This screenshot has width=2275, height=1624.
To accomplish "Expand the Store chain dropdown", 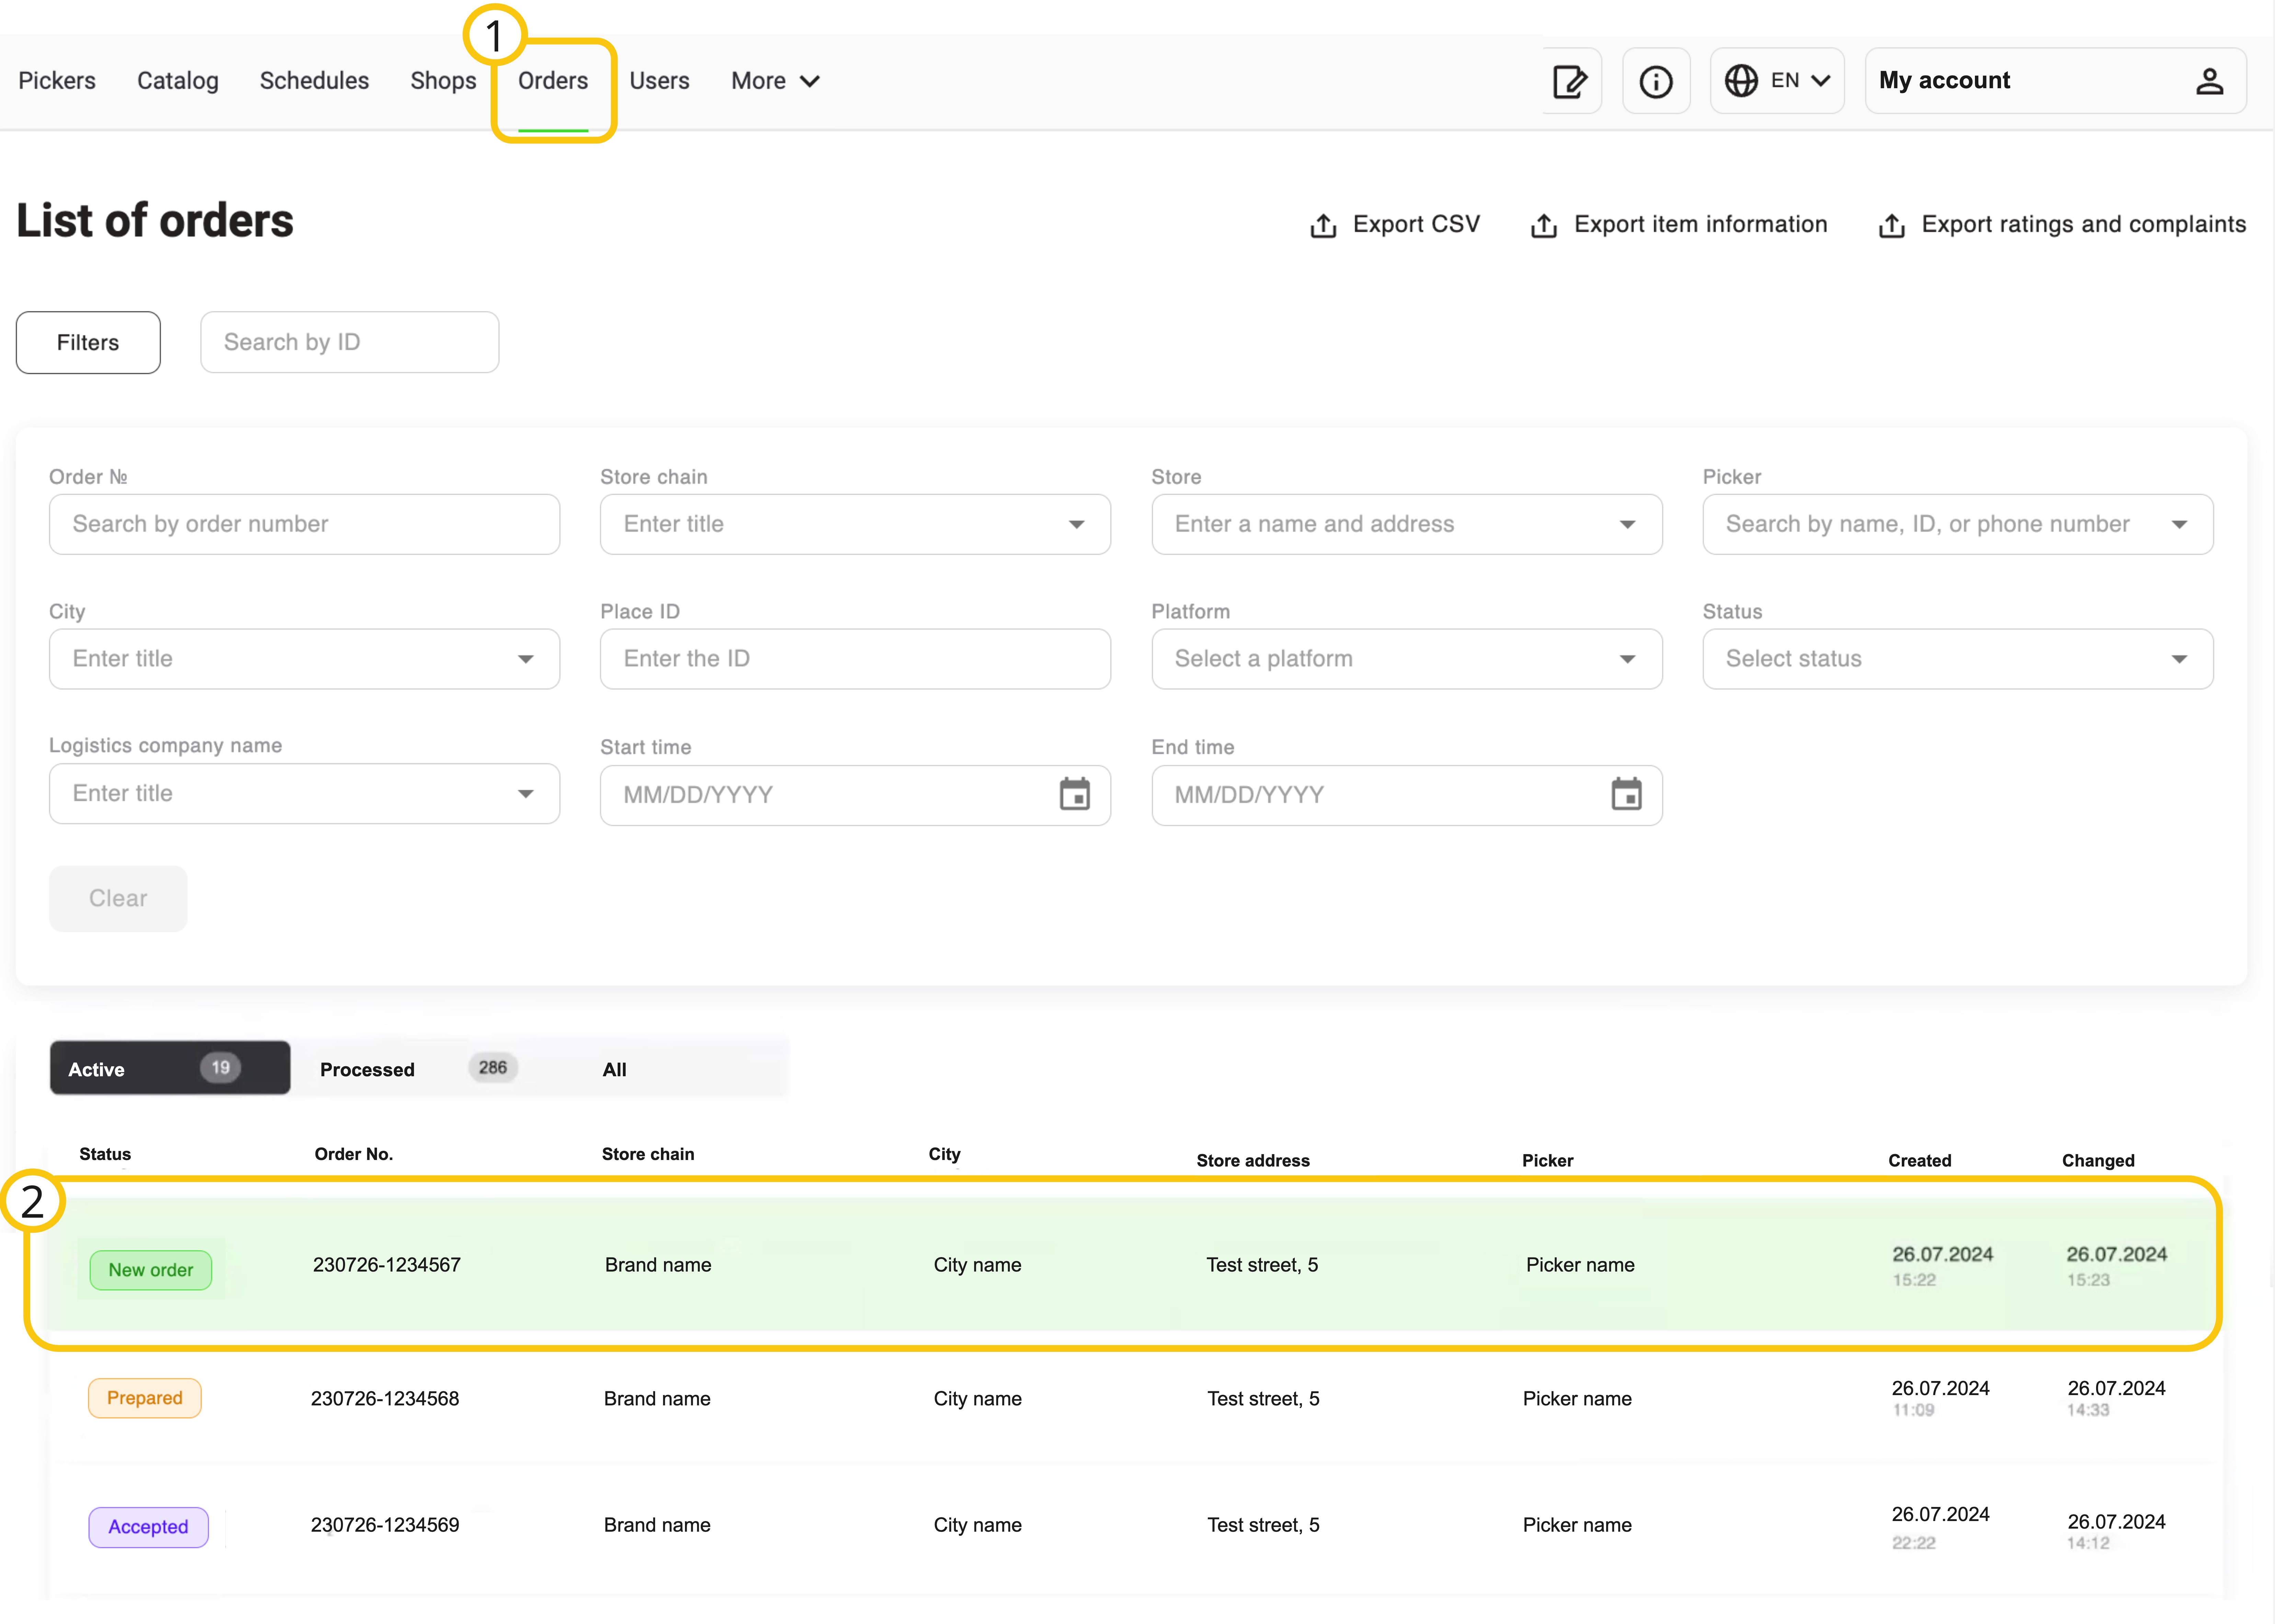I will [1076, 524].
